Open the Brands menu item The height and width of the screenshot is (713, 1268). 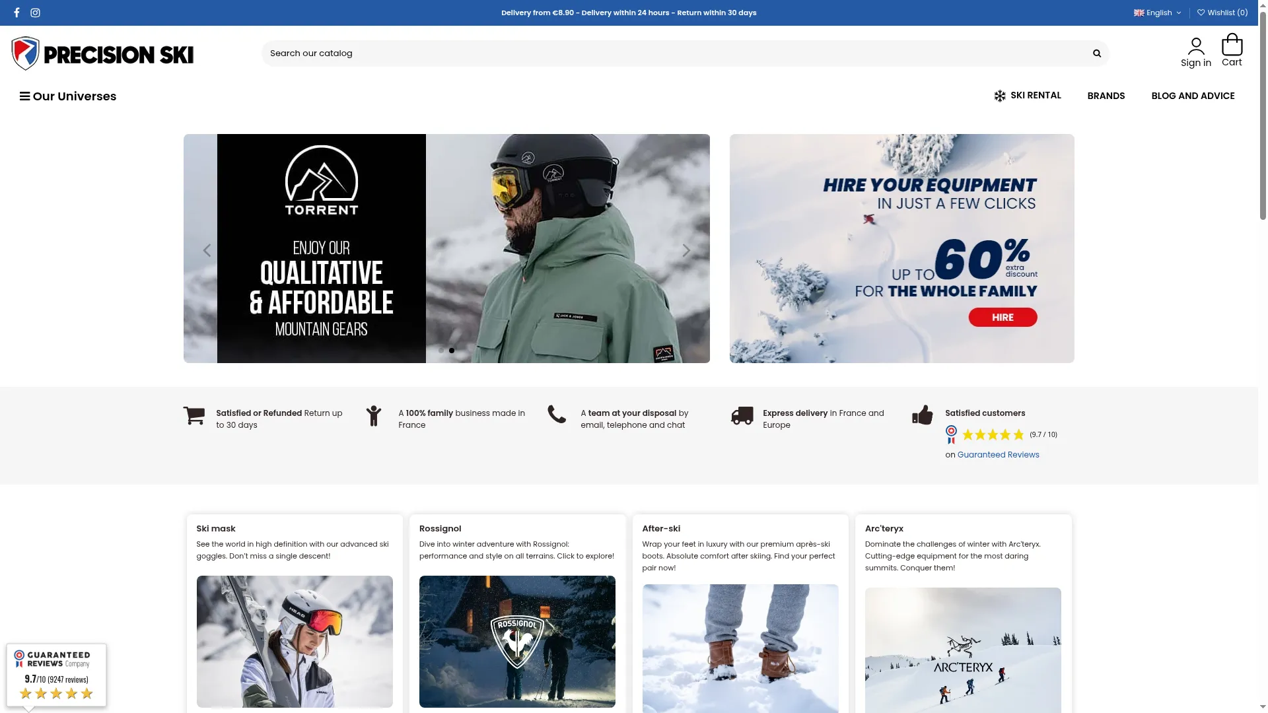[x=1106, y=96]
